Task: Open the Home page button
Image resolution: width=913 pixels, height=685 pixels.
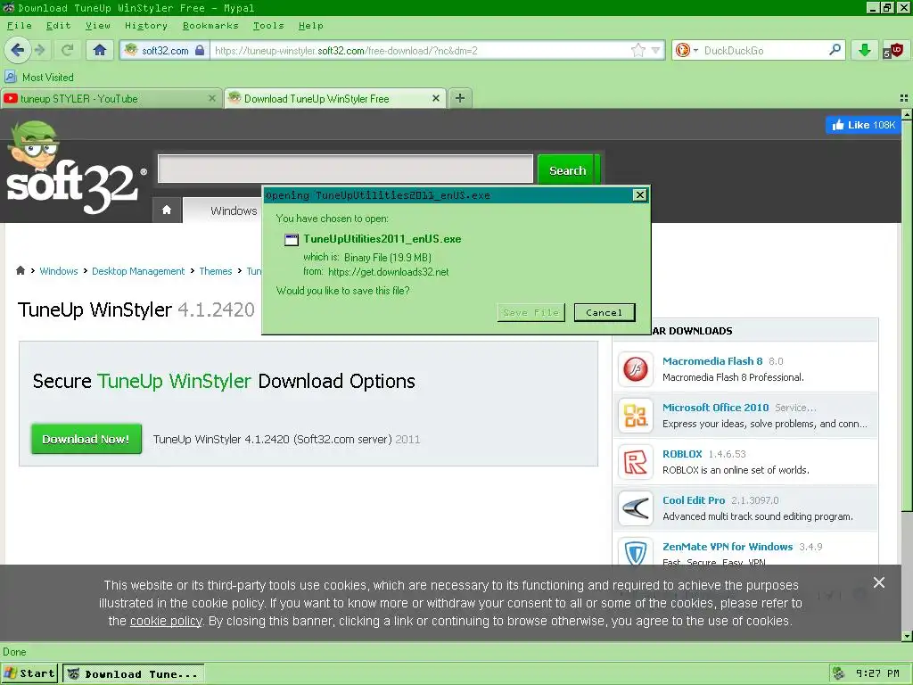Action: 100,50
